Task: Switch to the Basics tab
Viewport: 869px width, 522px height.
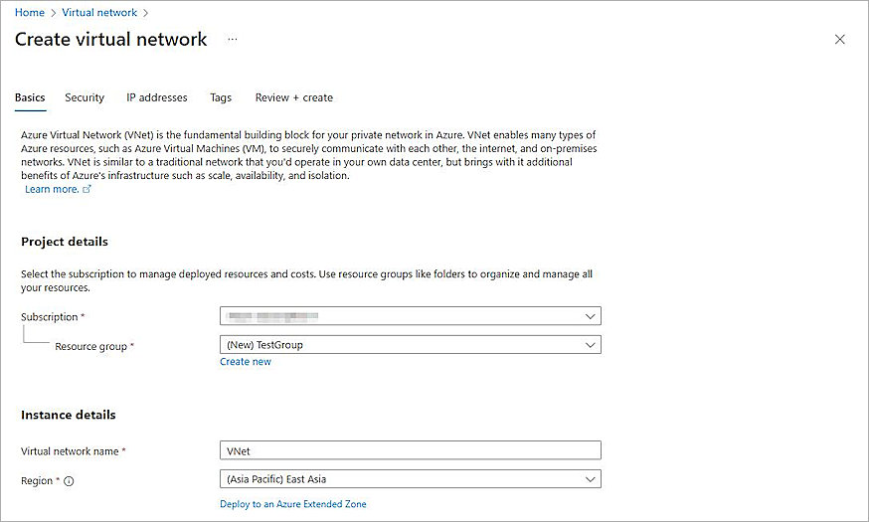Action: pyautogui.click(x=30, y=97)
